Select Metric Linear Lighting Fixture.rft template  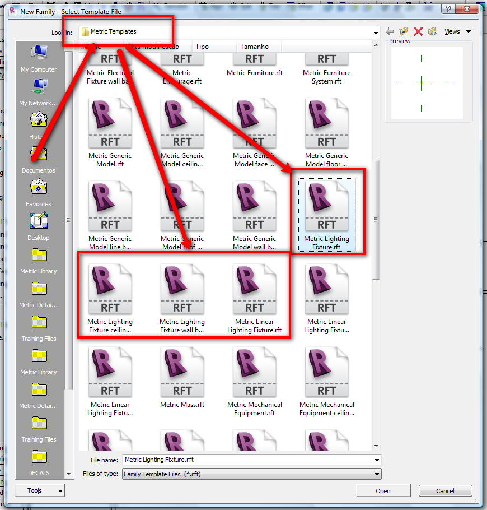tap(254, 299)
